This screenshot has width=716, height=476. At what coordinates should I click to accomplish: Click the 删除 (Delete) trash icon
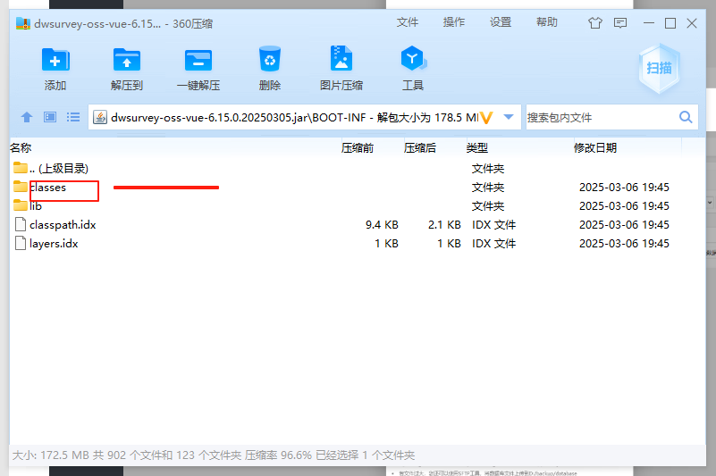click(270, 62)
